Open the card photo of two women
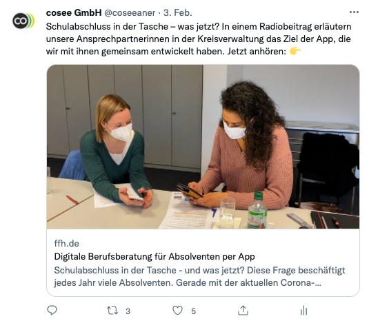This screenshot has width=369, height=323. pos(203,147)
